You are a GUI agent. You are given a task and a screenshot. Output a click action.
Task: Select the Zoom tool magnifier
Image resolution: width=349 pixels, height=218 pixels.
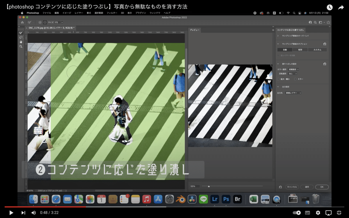pyautogui.click(x=21, y=47)
